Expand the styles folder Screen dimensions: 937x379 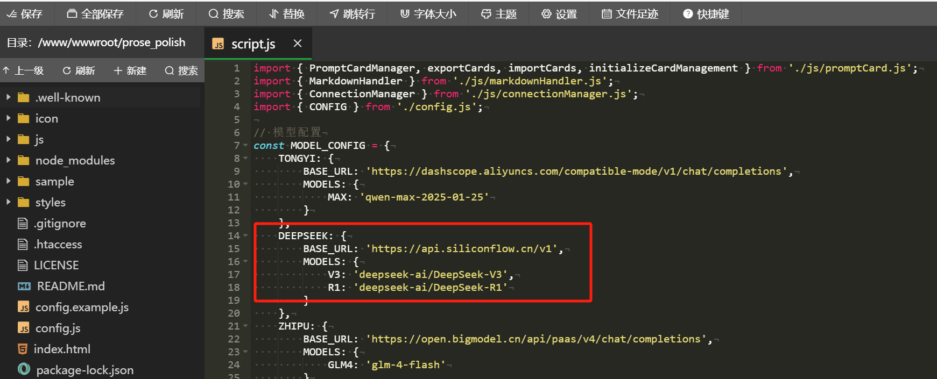tap(9, 202)
